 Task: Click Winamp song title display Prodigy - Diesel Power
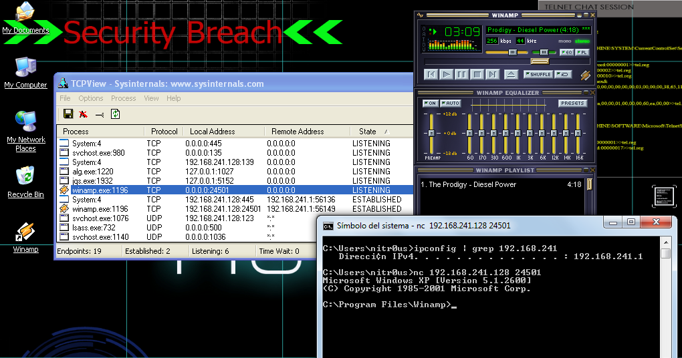tap(538, 29)
